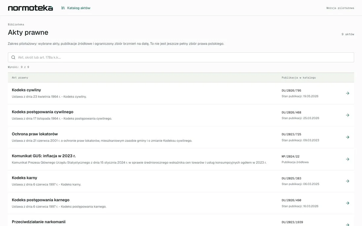Open the Przeciwdziałanie narkomanii act title
This screenshot has height=226, width=362.
pyautogui.click(x=39, y=222)
